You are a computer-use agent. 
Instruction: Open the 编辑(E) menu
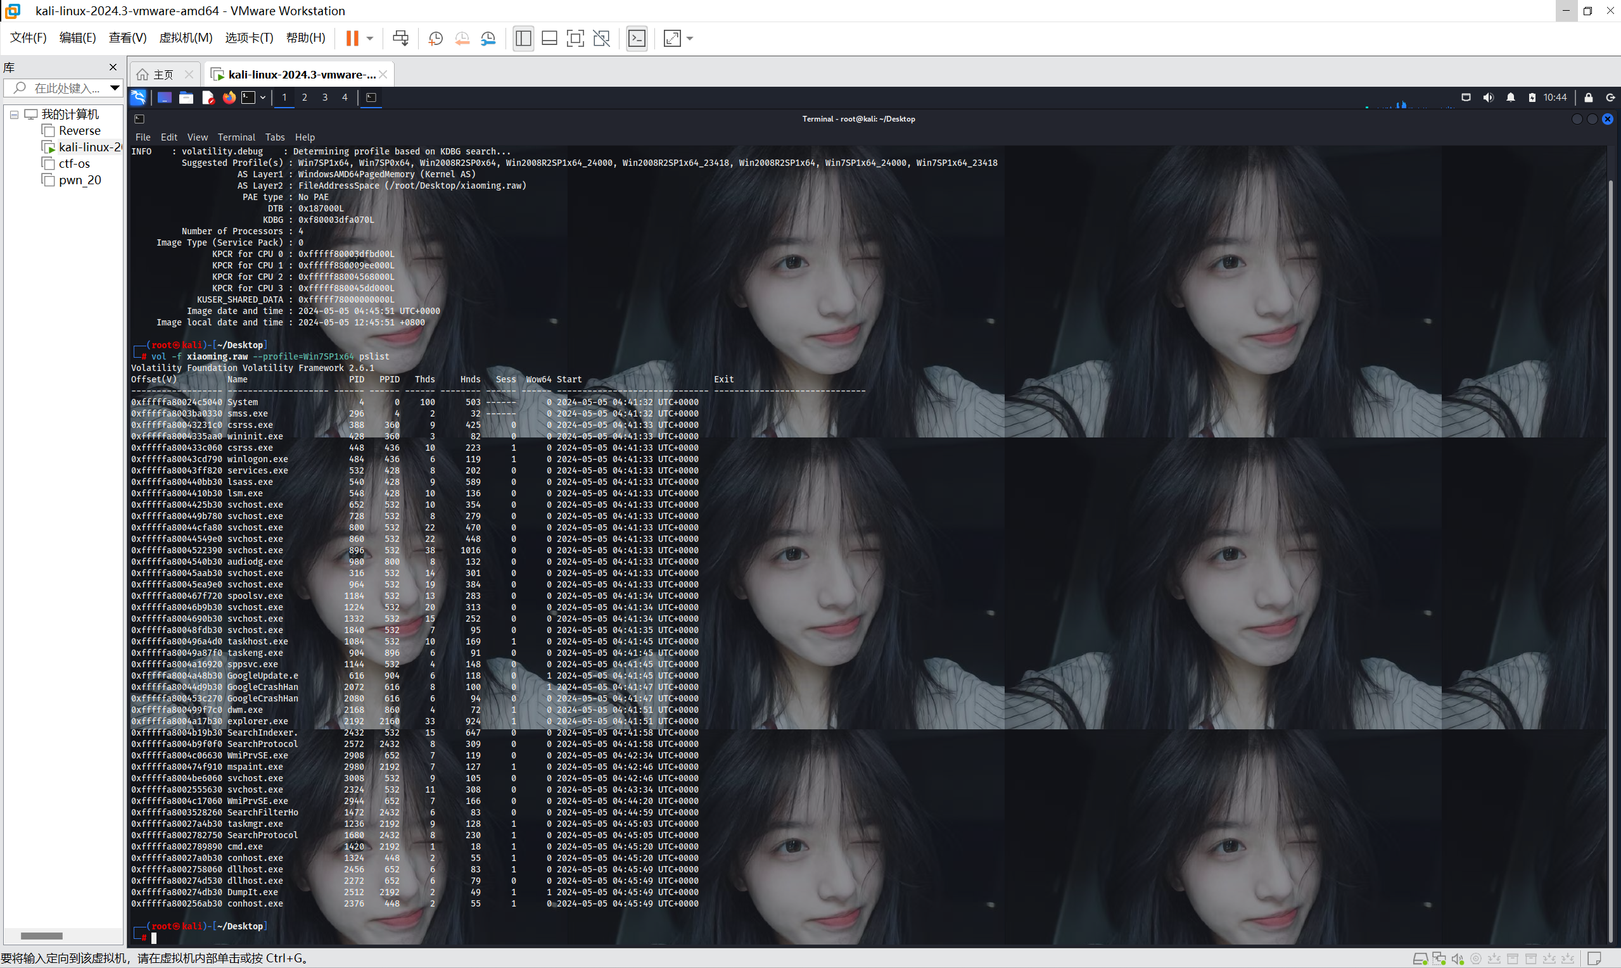78,38
